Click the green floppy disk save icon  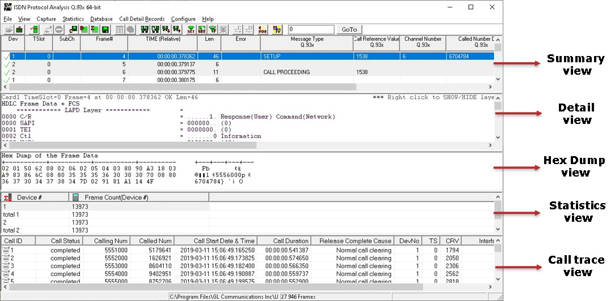(105, 30)
